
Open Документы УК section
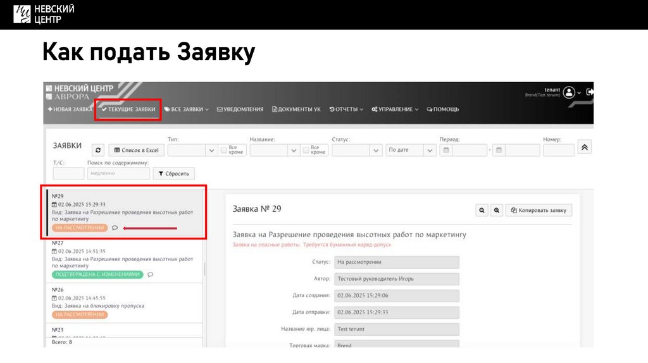(296, 109)
